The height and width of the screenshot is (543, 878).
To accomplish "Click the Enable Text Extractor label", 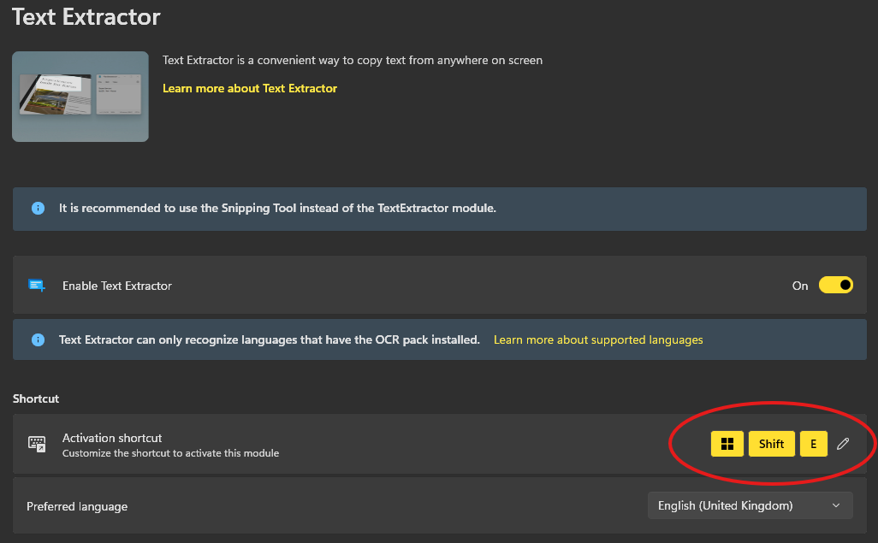I will 117,286.
